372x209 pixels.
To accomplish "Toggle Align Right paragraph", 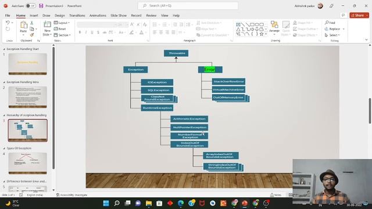I will (x=167, y=33).
